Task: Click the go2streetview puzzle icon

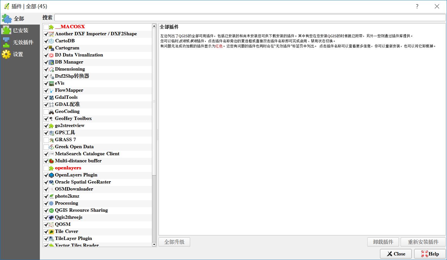Action: [51, 126]
